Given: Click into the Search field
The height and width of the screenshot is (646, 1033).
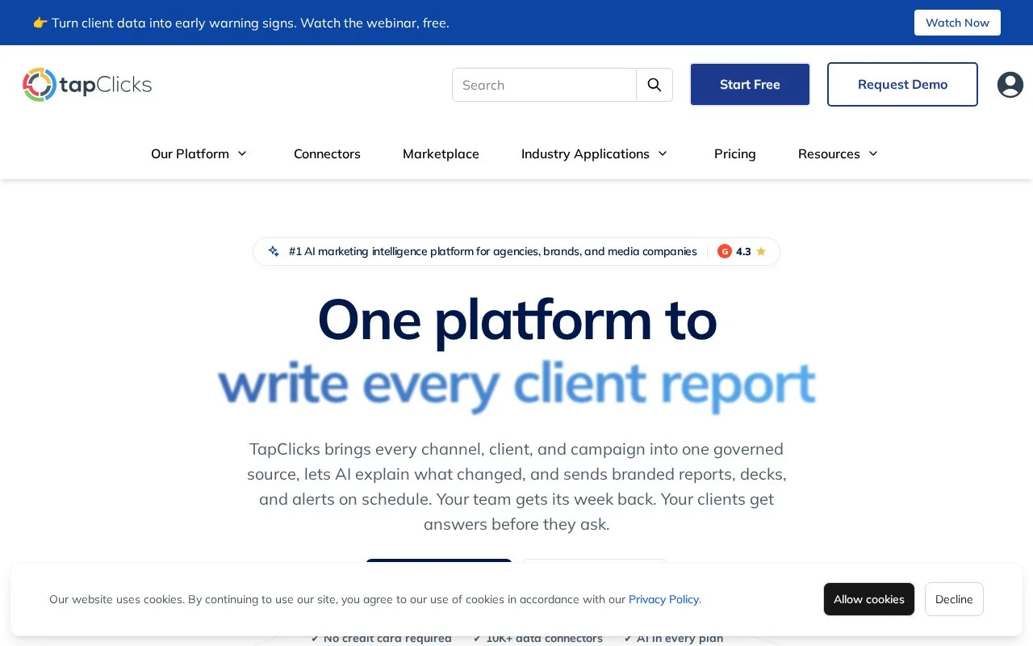Looking at the screenshot, I should pos(545,85).
